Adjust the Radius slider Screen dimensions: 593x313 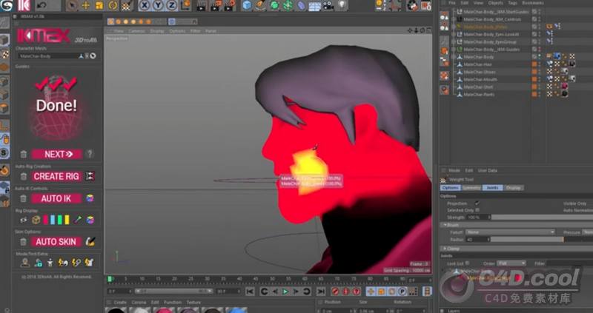point(542,240)
